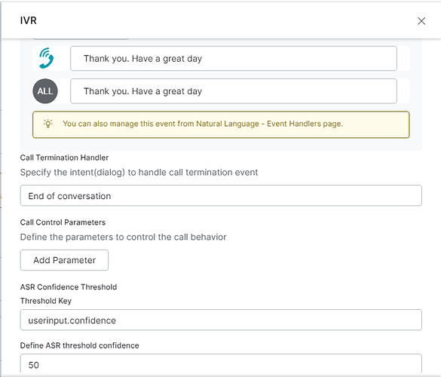Click the Natural Language Event Handlers tip banner
The image size is (441, 377).
point(221,124)
